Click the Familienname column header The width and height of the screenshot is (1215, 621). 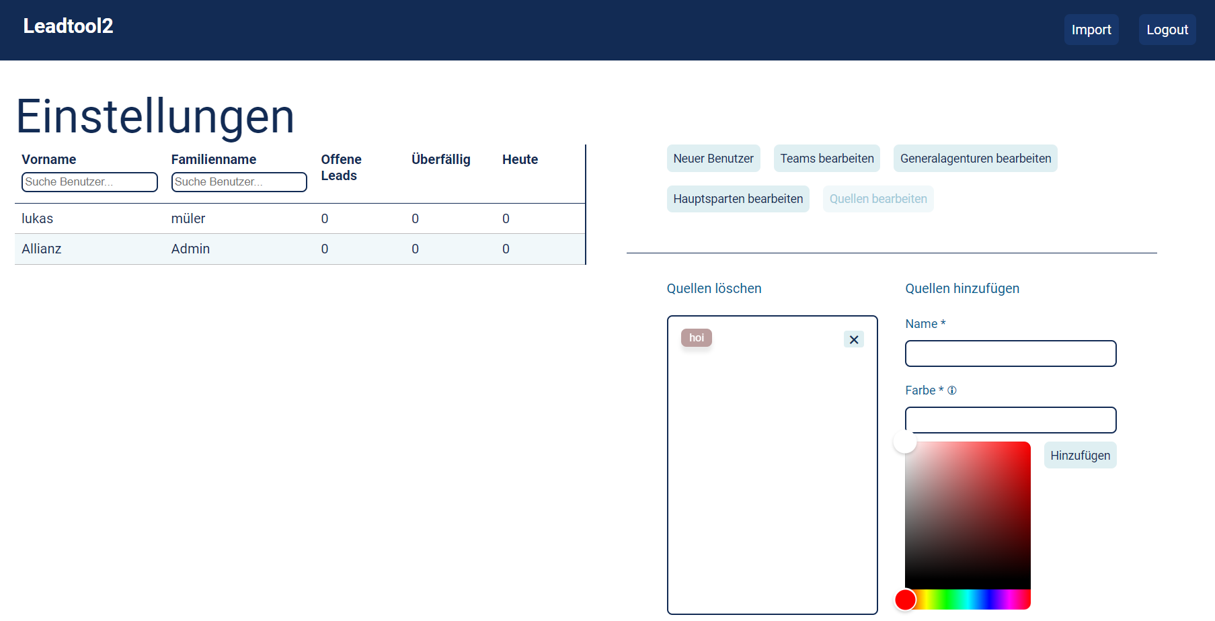click(x=214, y=159)
